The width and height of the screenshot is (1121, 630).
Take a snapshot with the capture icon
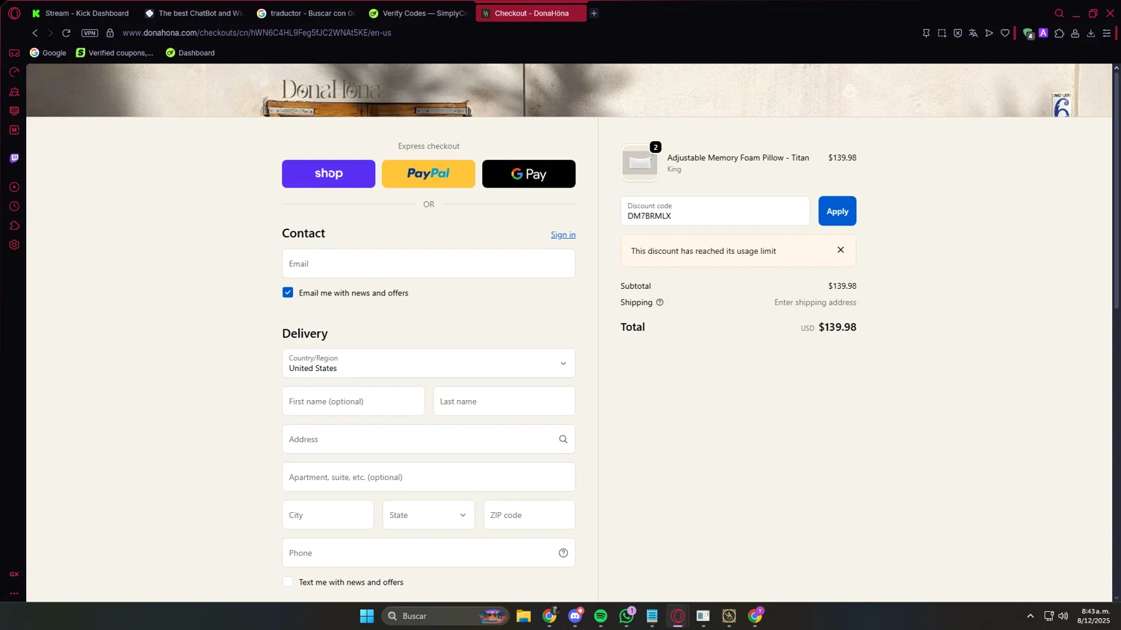942,33
